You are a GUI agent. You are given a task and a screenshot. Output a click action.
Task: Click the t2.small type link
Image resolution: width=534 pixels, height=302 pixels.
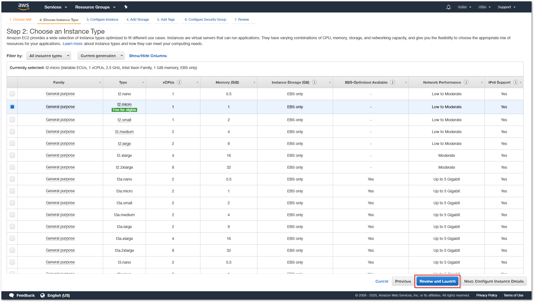click(124, 120)
